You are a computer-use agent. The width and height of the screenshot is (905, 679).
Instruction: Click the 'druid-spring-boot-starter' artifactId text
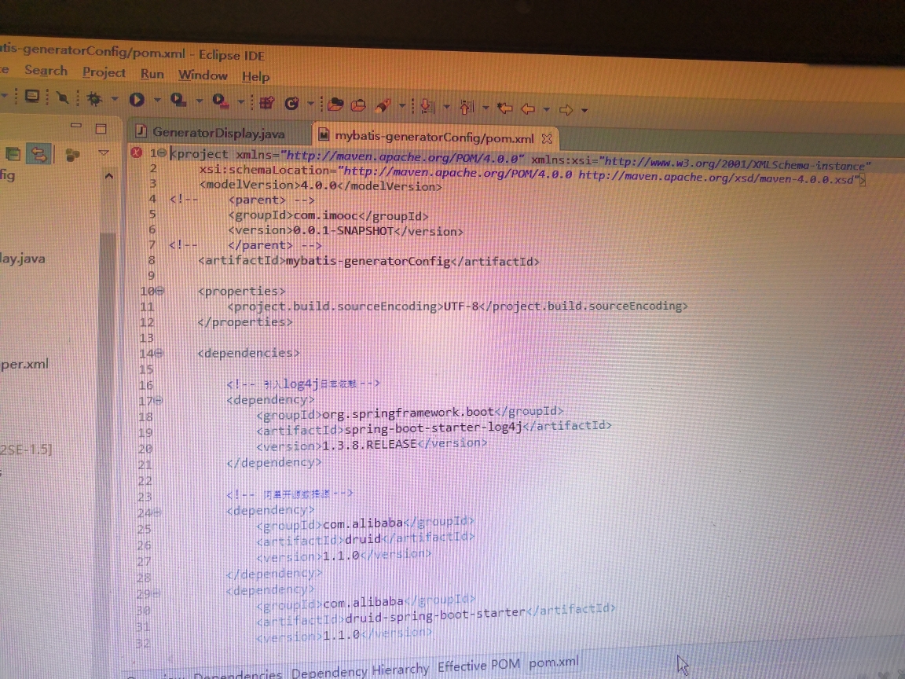click(436, 615)
